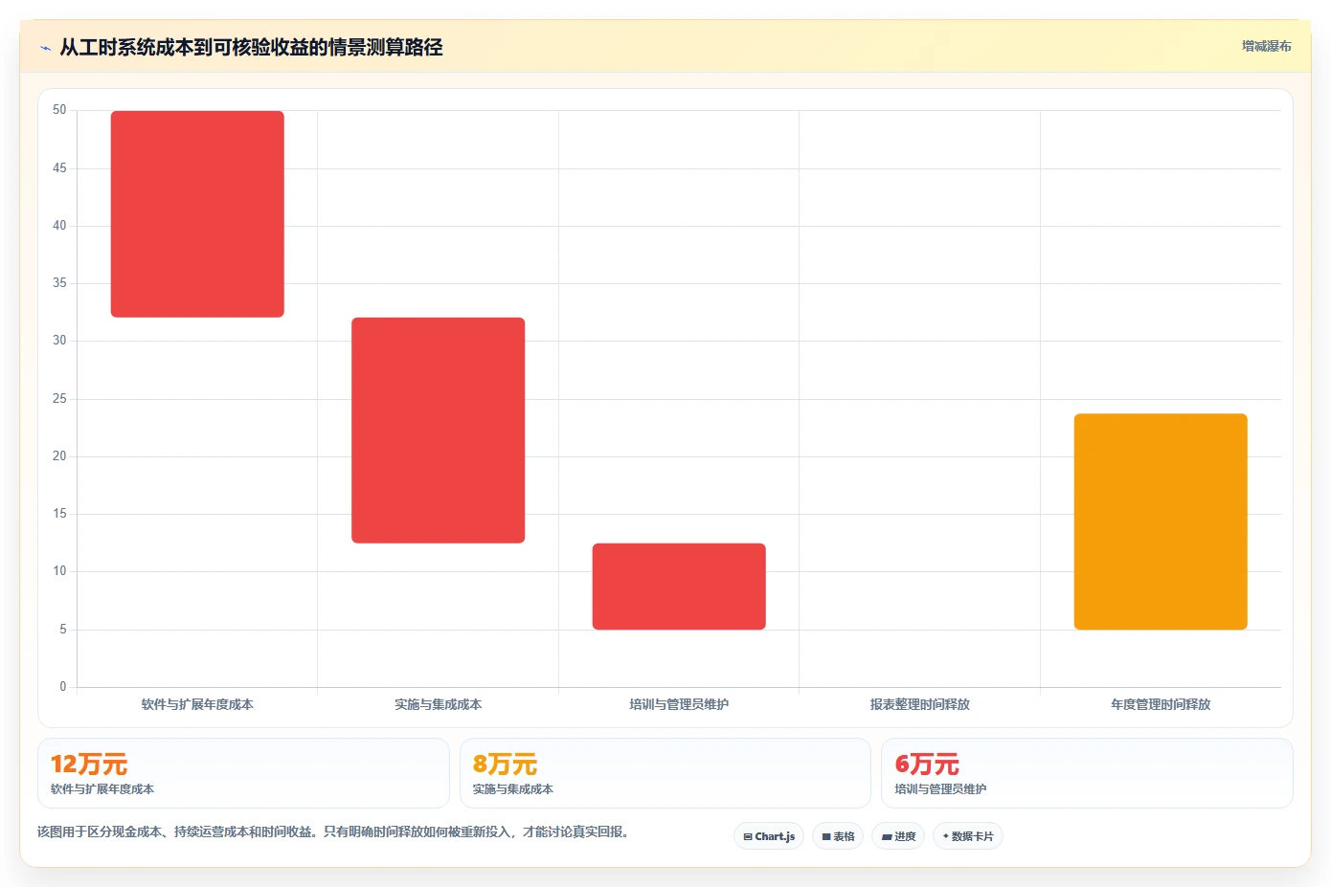Click the 实施与集成成本 caption under 8万元
The image size is (1331, 887).
[x=512, y=789]
